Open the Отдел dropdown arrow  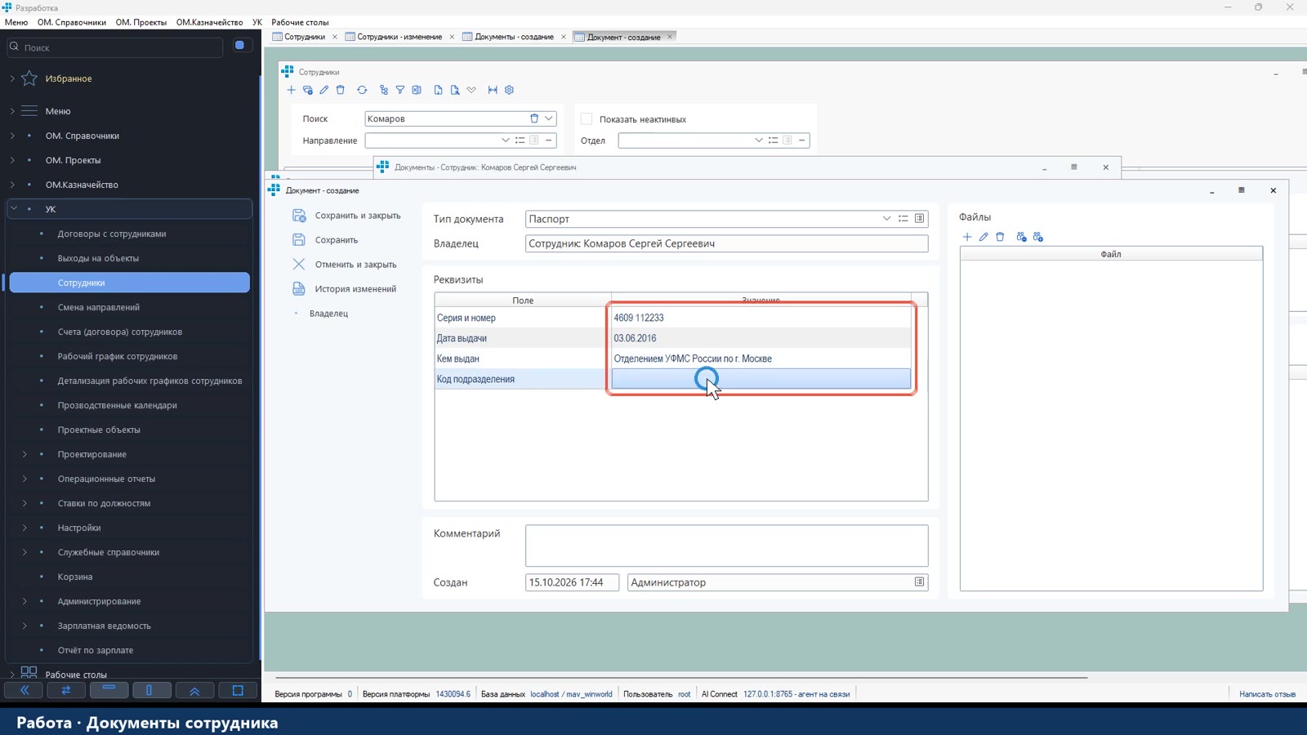[758, 140]
